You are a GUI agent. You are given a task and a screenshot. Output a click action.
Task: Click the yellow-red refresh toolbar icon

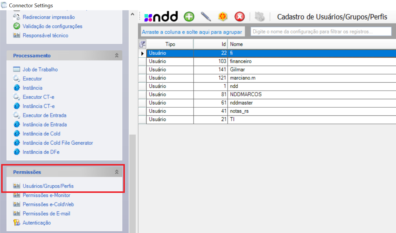(223, 17)
